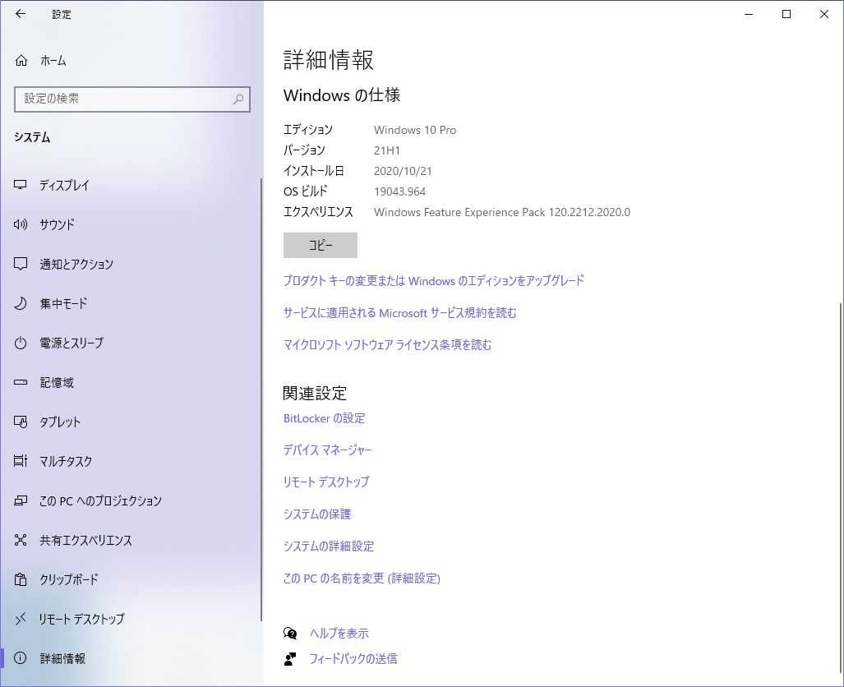Click フィードバックの送信 link text
Screen dimensions: 844x687
(x=353, y=658)
